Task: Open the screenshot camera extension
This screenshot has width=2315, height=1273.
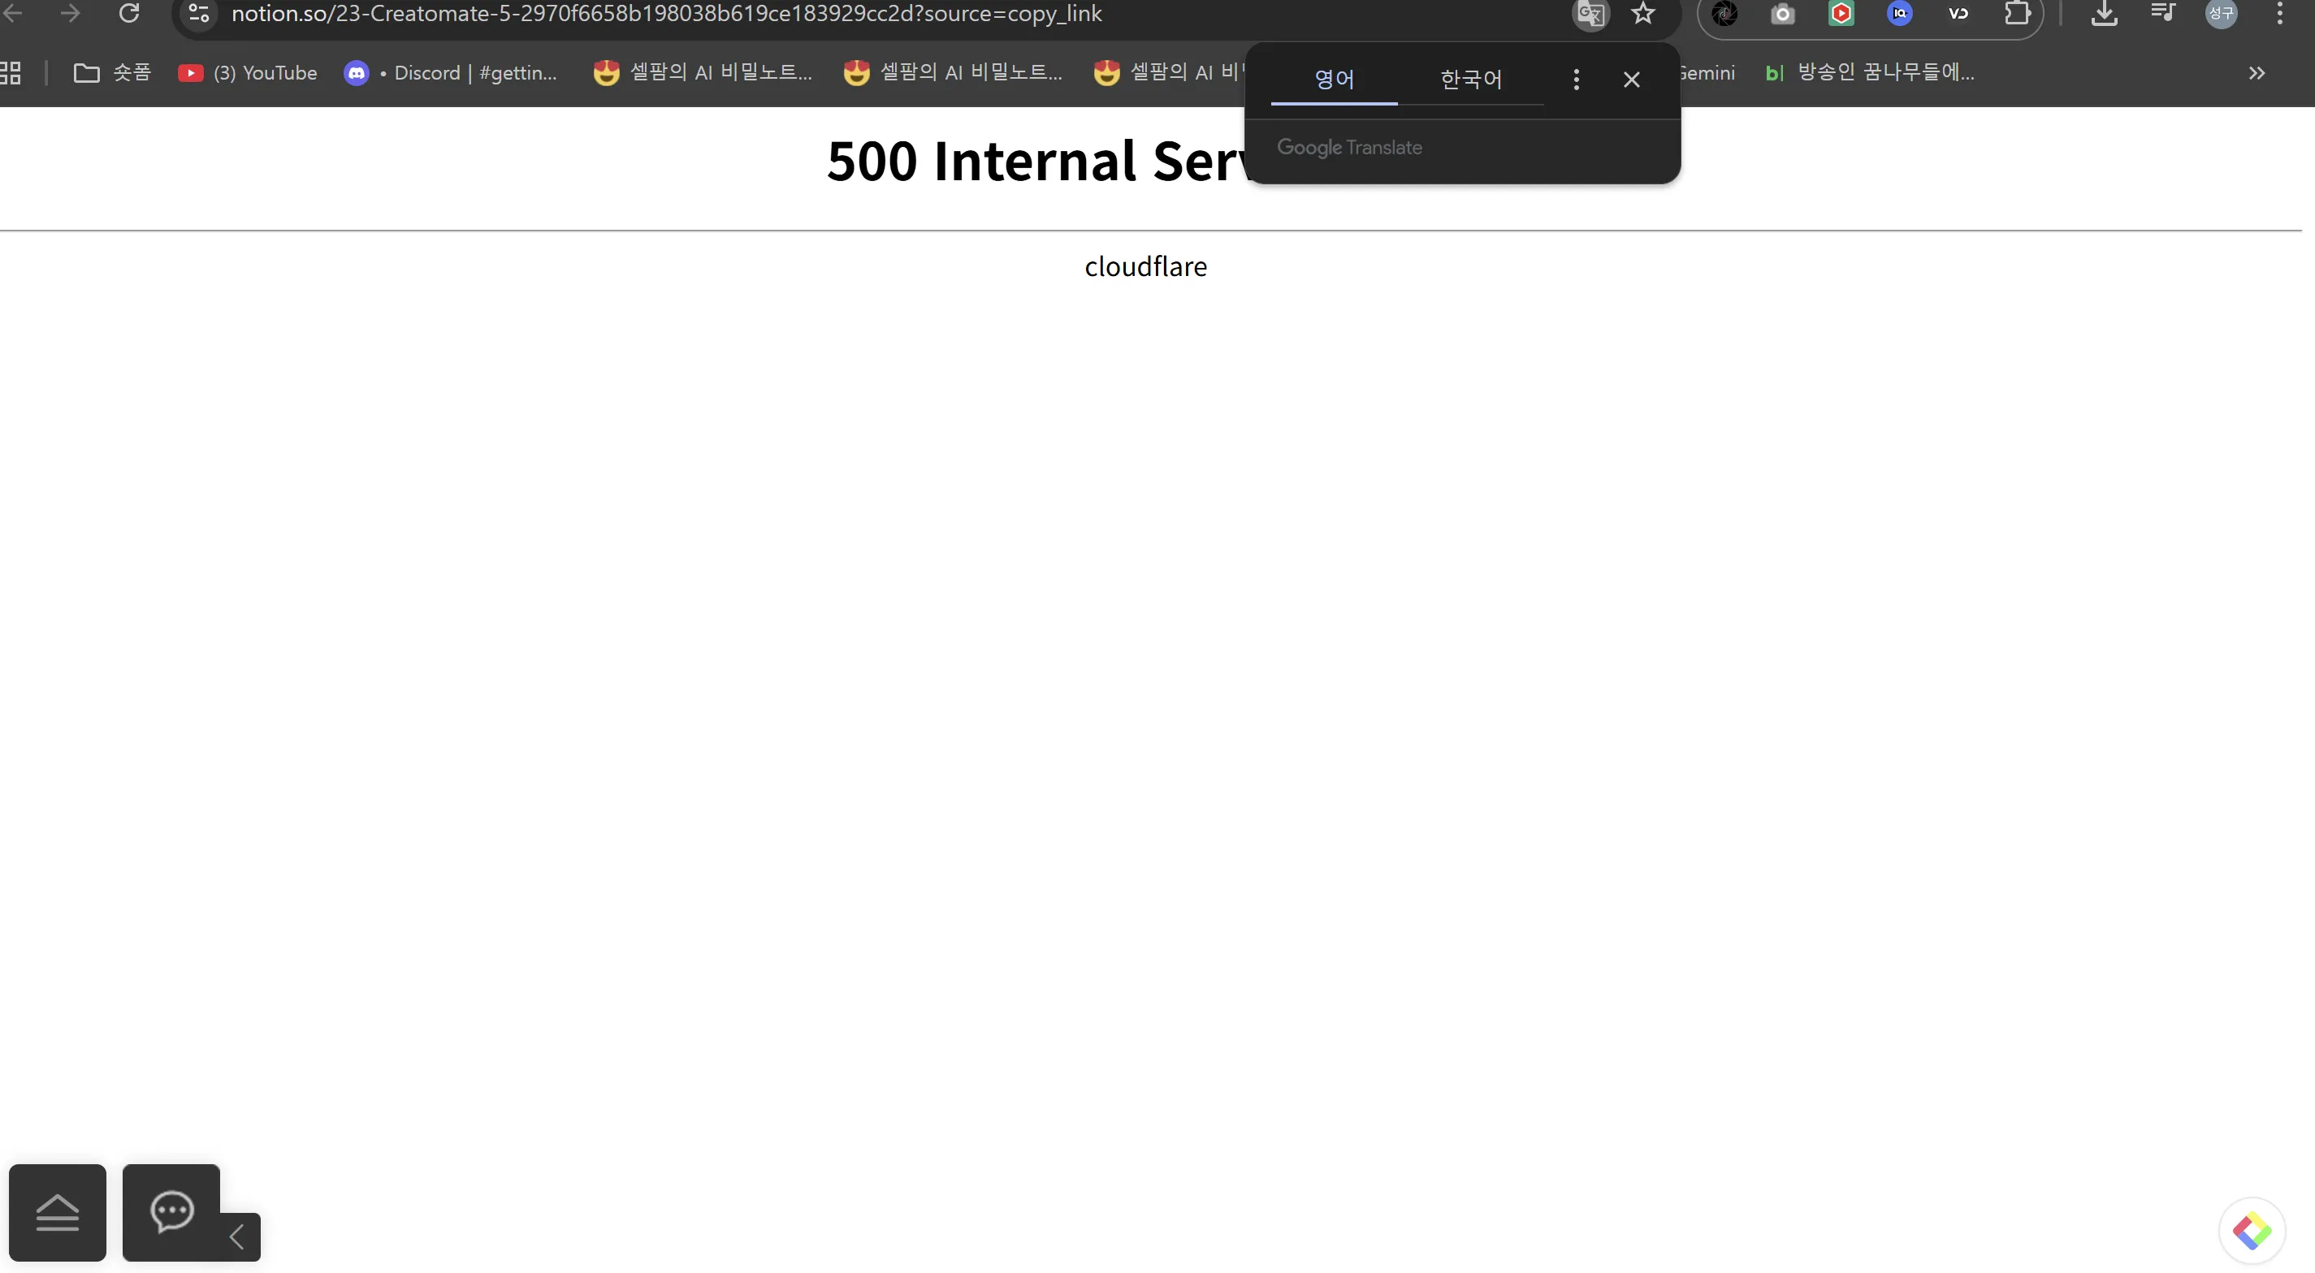Action: (x=1783, y=14)
